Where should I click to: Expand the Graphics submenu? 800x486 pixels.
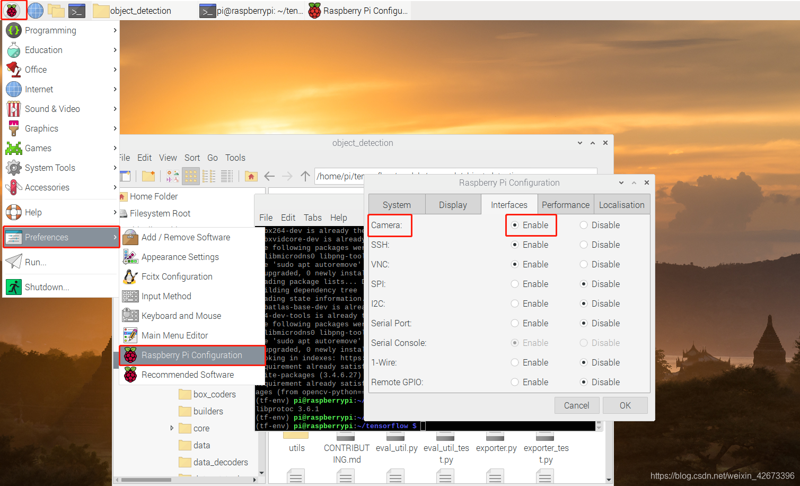tap(61, 128)
